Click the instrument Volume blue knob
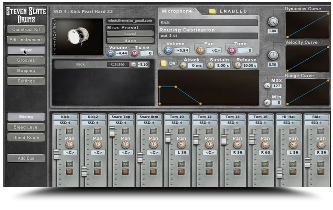 [110, 54]
